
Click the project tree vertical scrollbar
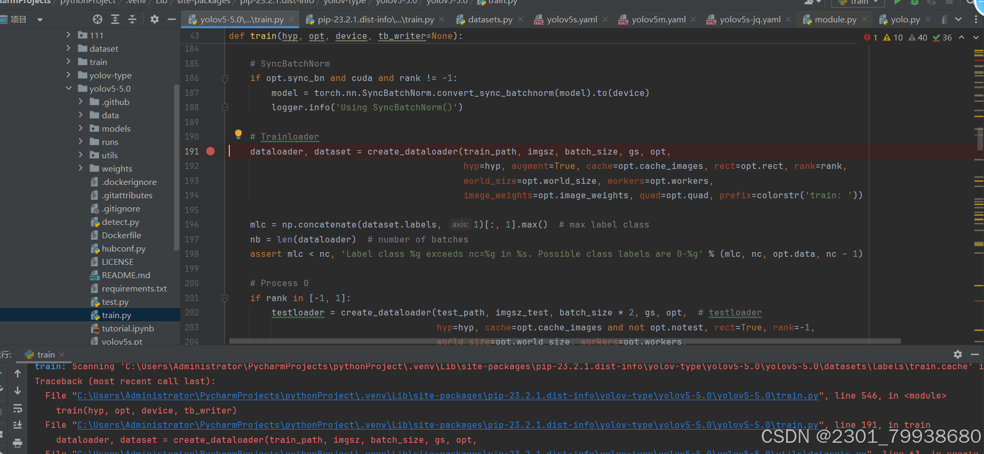point(177,168)
